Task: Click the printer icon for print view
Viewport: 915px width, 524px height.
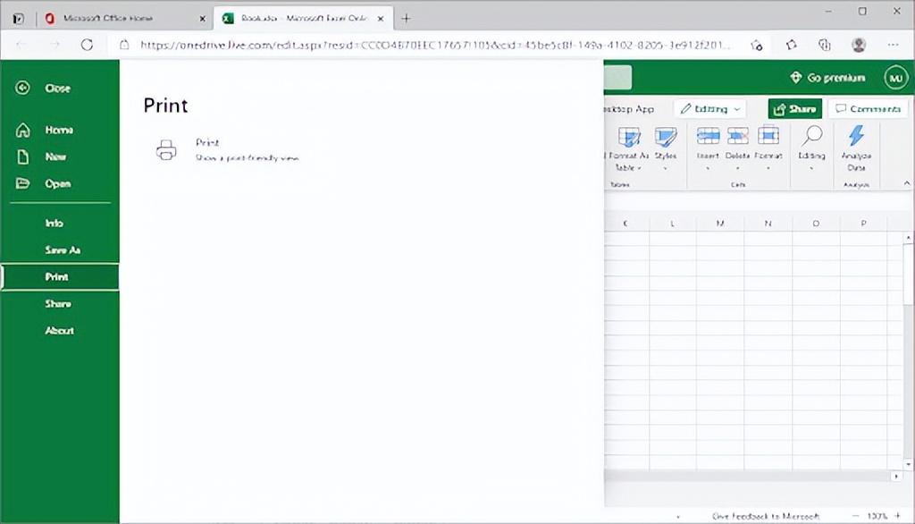Action: (x=166, y=150)
